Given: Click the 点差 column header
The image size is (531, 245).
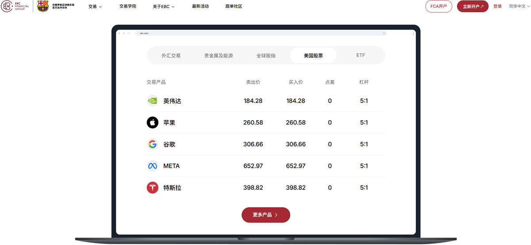Looking at the screenshot, I should (x=330, y=82).
